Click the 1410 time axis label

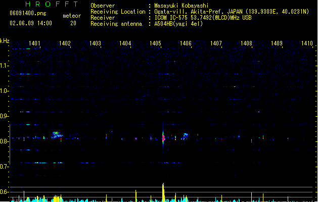point(307,43)
